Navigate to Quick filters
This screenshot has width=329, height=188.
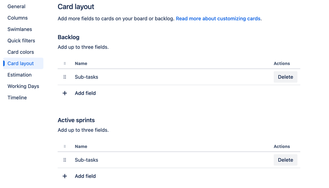[21, 41]
